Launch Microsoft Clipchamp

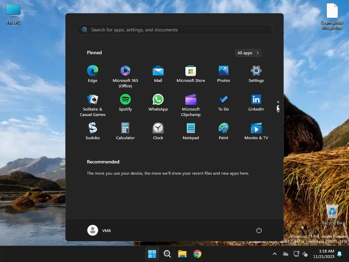click(191, 105)
